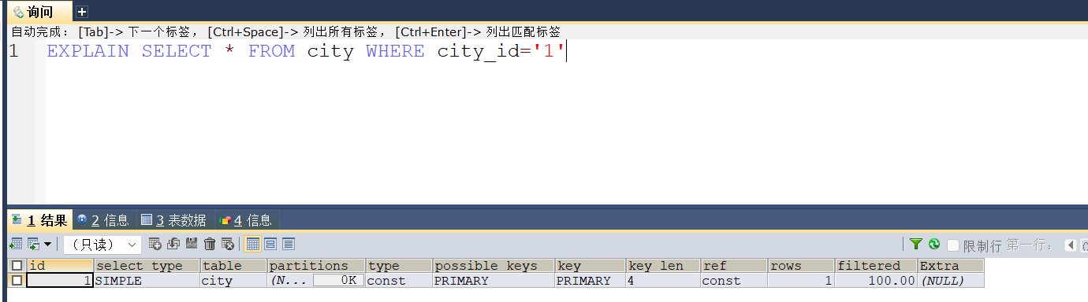The width and height of the screenshot is (1088, 302).
Task: Click the copy result set icon
Action: click(x=33, y=244)
